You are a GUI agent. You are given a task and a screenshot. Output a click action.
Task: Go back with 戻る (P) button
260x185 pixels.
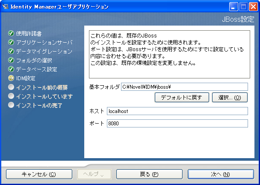click(x=149, y=174)
